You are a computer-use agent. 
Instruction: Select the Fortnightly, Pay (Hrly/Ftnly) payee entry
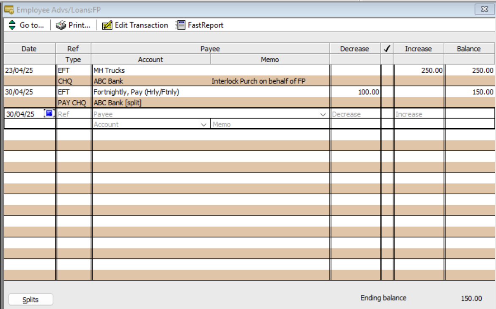[136, 92]
